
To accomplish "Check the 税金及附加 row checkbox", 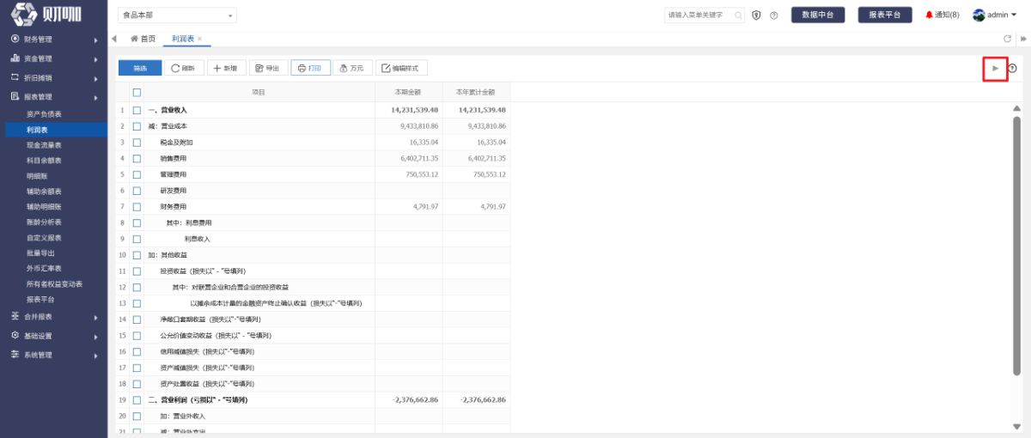I will coord(137,142).
